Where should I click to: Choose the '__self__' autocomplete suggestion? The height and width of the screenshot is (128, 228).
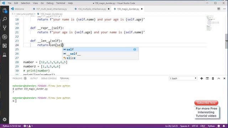pyautogui.click(x=100, y=54)
